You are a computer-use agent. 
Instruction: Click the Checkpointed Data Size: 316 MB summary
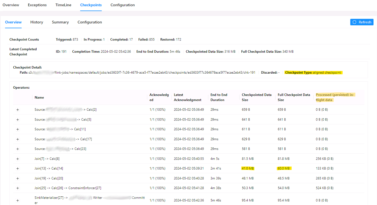click(211, 52)
